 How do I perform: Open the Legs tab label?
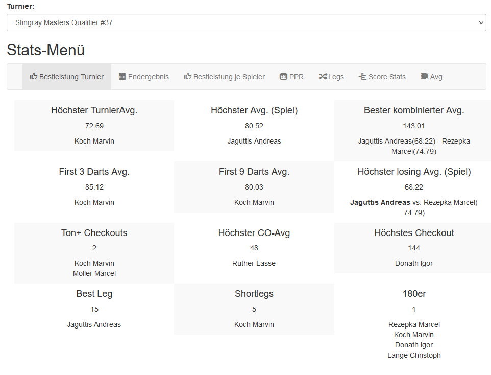tap(336, 77)
